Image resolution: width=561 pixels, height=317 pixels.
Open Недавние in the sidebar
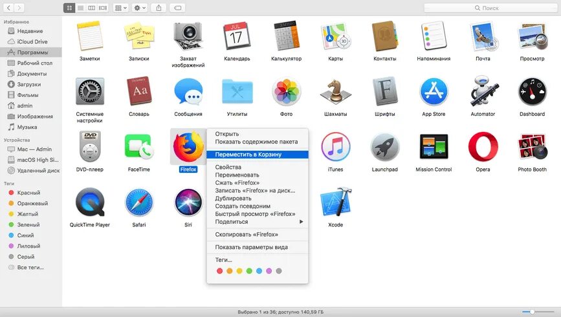[31, 31]
